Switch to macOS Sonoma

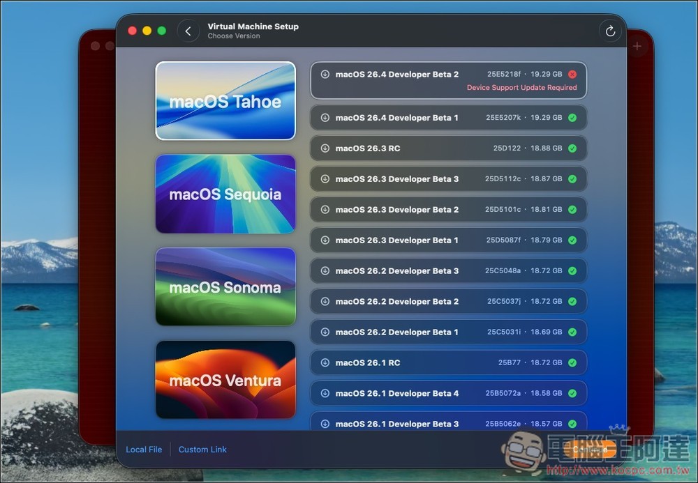click(x=225, y=286)
